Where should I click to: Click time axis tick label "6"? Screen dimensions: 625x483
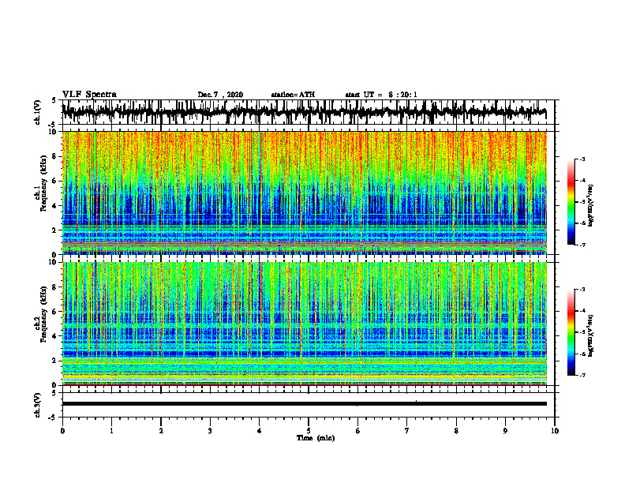coord(358,431)
